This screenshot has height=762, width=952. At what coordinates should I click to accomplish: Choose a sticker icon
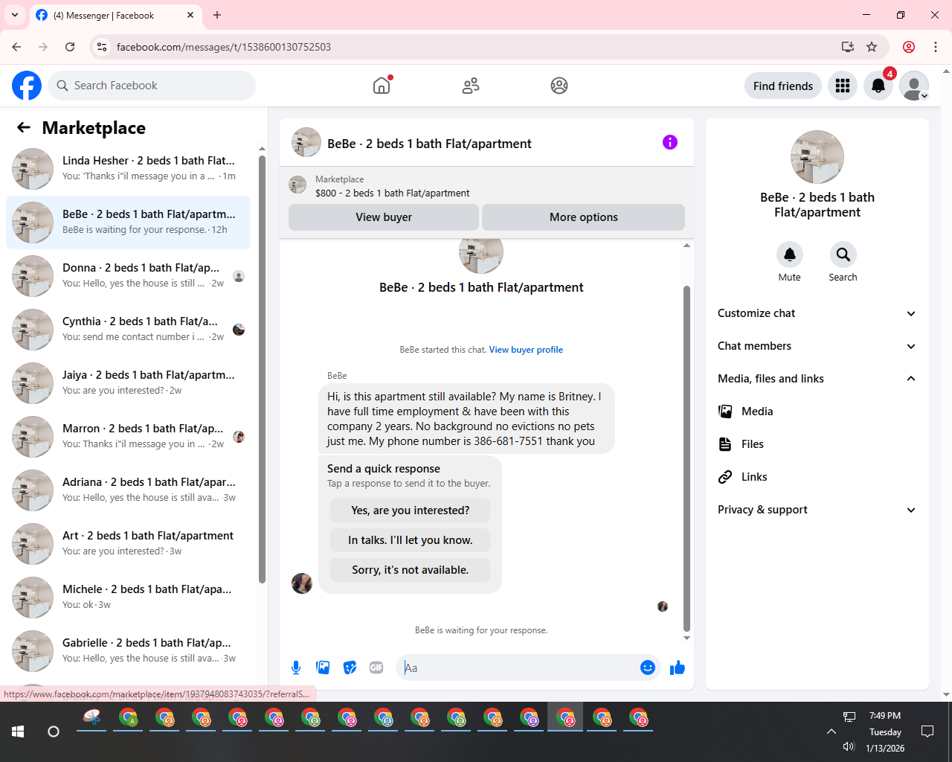coord(350,667)
